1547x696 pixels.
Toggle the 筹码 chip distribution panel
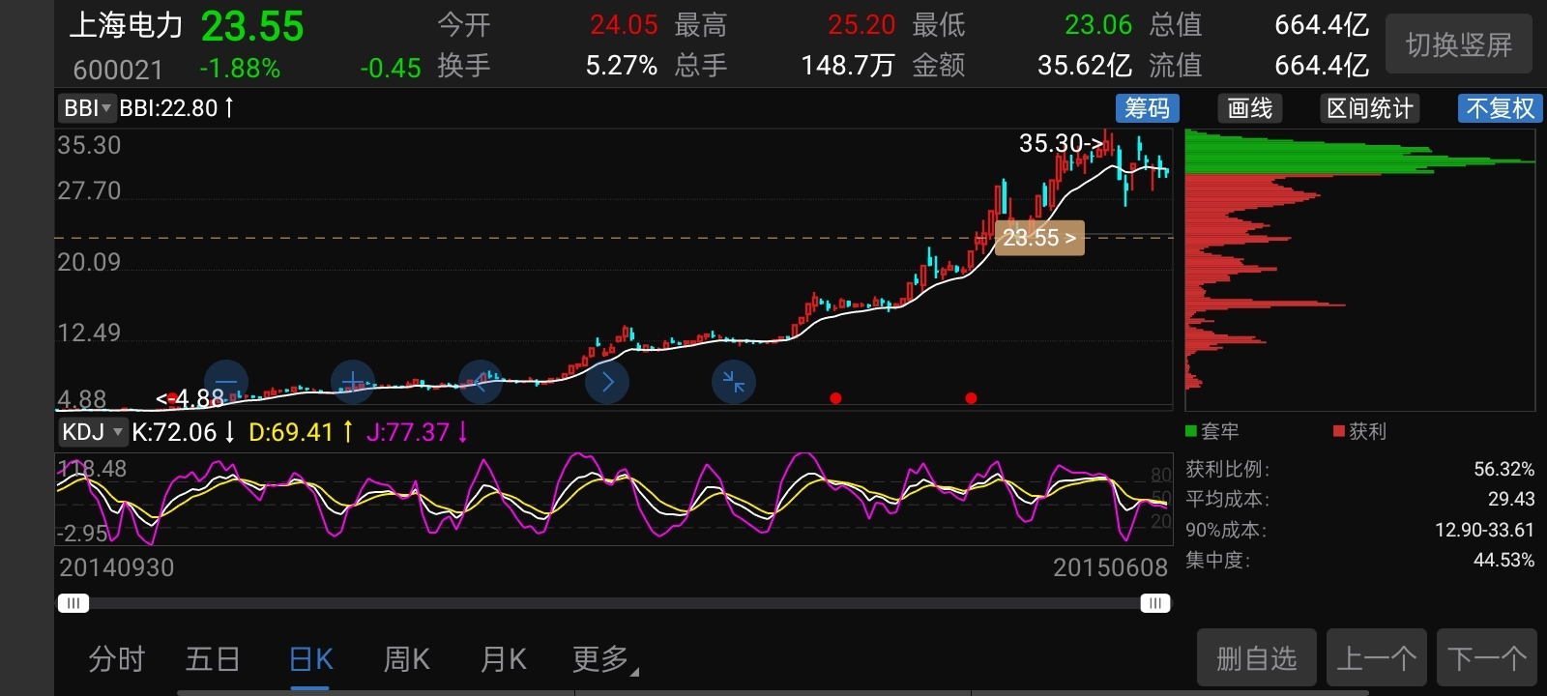point(1148,108)
